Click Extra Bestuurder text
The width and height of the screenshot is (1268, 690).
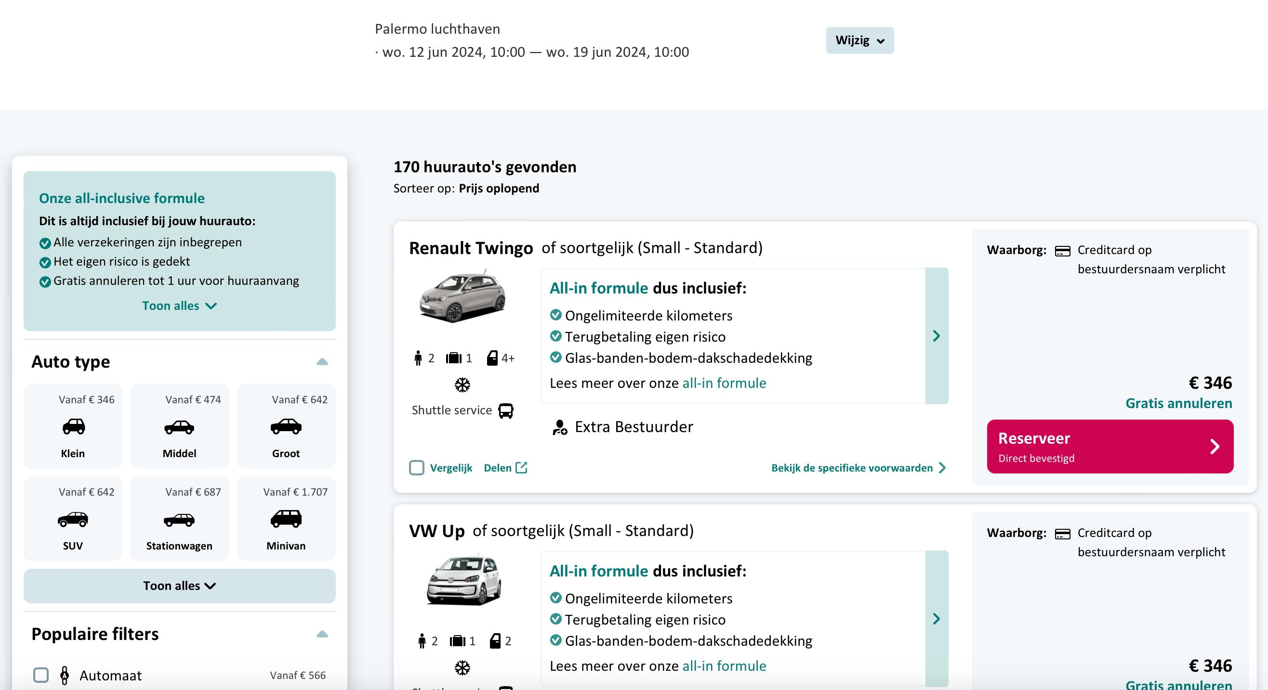coord(634,427)
